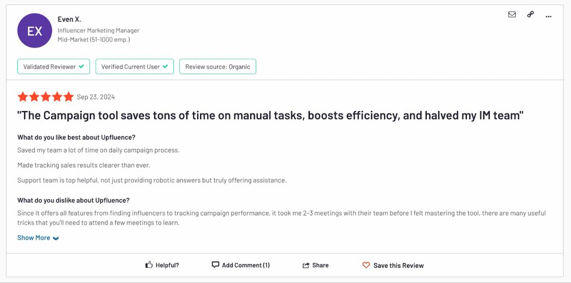The height and width of the screenshot is (283, 571).
Task: Click the share arrow icon
Action: click(307, 265)
